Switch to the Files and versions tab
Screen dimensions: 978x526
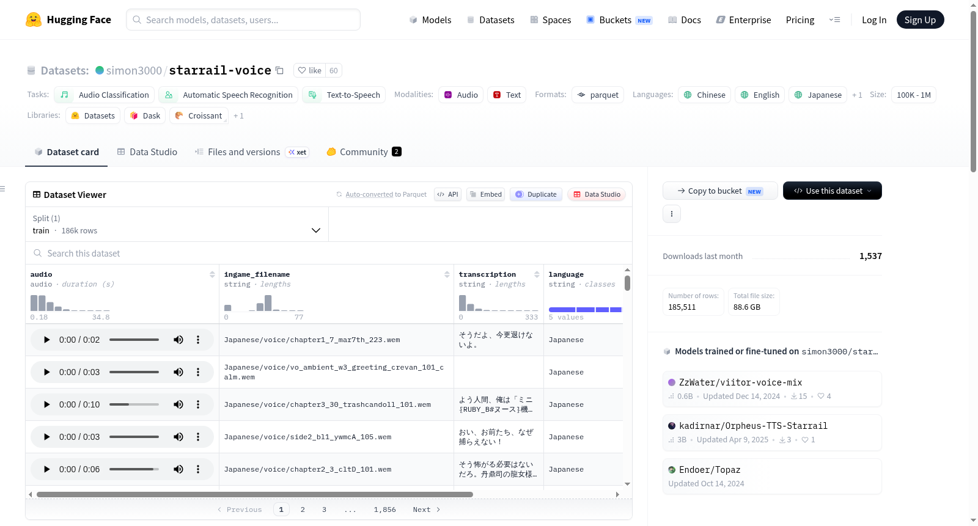click(x=251, y=152)
